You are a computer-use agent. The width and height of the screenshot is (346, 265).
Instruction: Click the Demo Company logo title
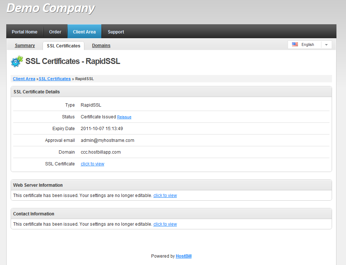click(x=51, y=8)
